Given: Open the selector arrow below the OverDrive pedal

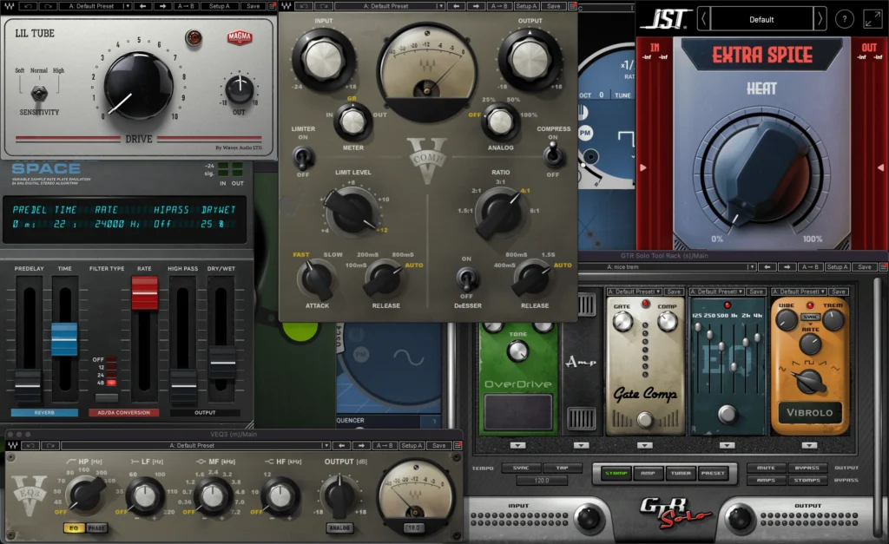Looking at the screenshot, I should click(517, 445).
